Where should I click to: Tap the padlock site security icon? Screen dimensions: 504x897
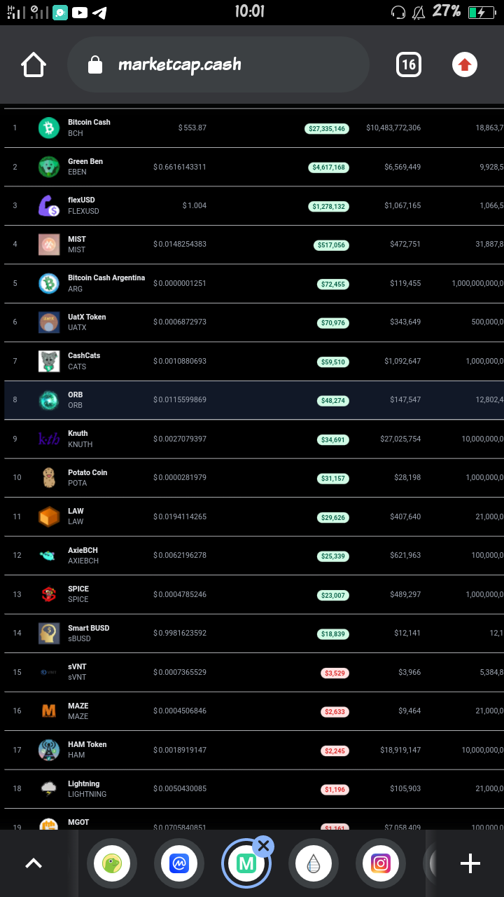point(94,64)
